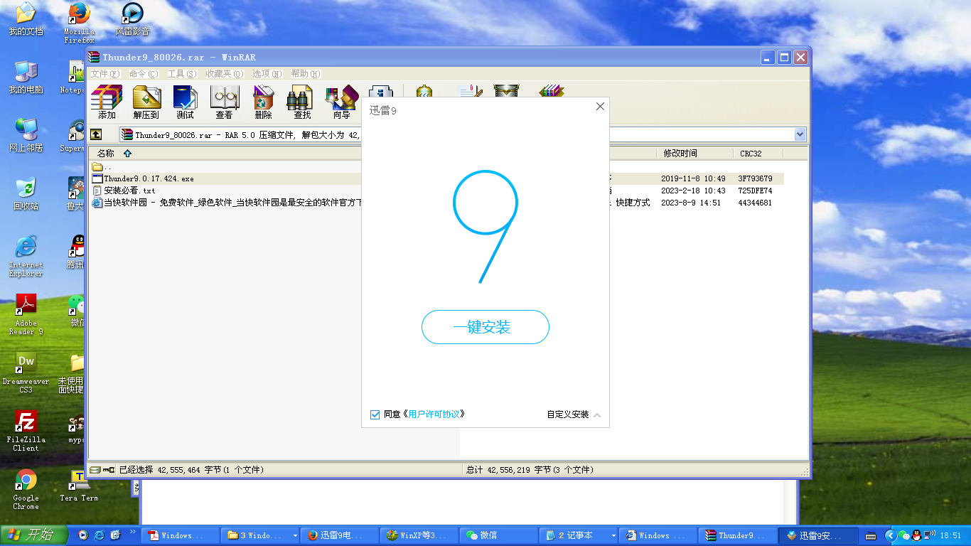Screen dimensions: 971x546
Task: Select the Dreamweaver CS3 desktop icon
Action: point(26,373)
